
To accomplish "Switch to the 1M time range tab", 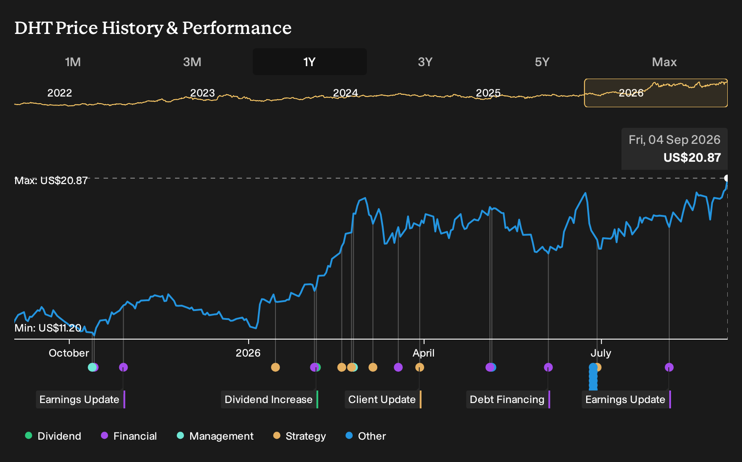I will (x=73, y=62).
